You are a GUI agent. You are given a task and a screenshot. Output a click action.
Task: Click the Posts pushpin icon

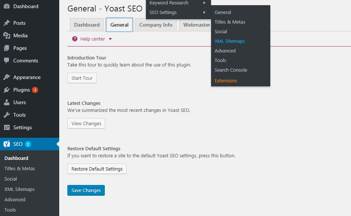(7, 23)
